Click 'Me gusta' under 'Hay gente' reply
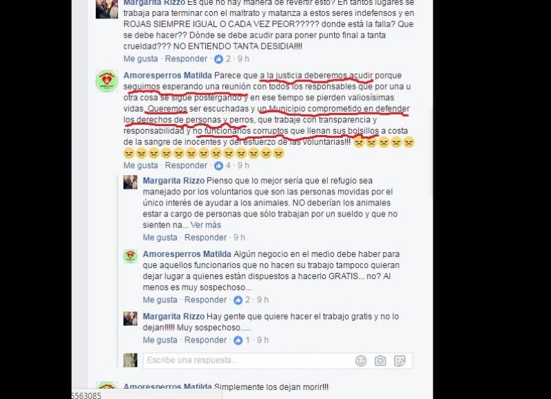This screenshot has height=399, width=551. click(x=160, y=340)
